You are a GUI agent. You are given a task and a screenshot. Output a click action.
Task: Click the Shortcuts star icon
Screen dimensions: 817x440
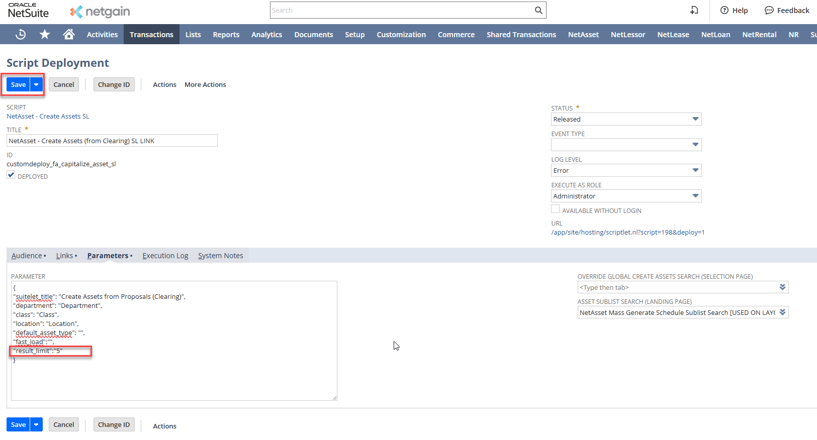click(45, 34)
